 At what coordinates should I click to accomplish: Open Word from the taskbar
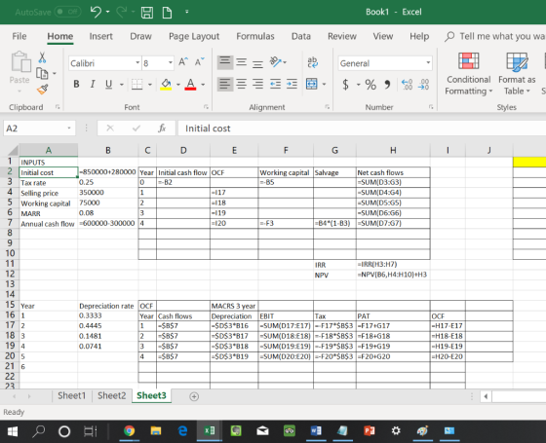pyautogui.click(x=316, y=430)
